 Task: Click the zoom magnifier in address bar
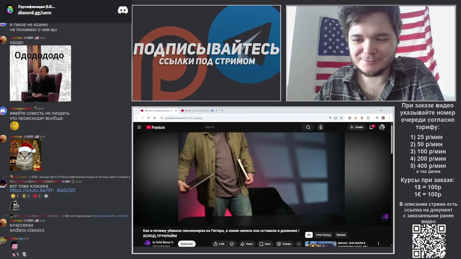(330, 118)
